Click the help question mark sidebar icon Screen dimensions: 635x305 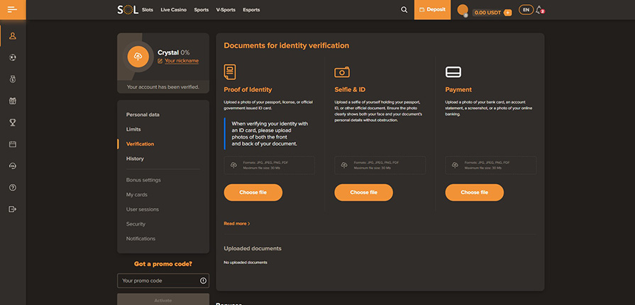coord(13,188)
